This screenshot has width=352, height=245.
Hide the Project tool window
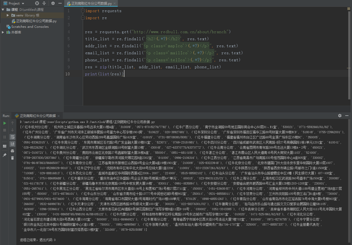[60, 4]
